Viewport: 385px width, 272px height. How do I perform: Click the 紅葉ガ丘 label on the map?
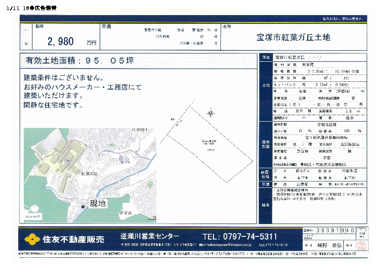click(89, 174)
